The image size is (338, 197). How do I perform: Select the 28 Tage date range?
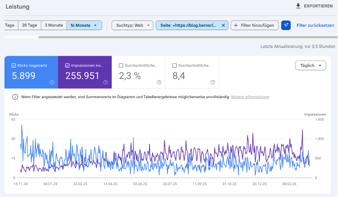click(x=29, y=25)
